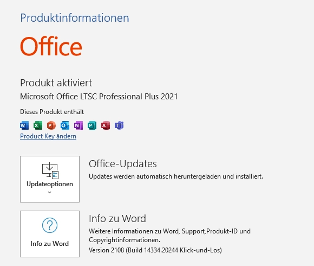
Task: Click the Version 2108 build number text
Action: pos(155,250)
